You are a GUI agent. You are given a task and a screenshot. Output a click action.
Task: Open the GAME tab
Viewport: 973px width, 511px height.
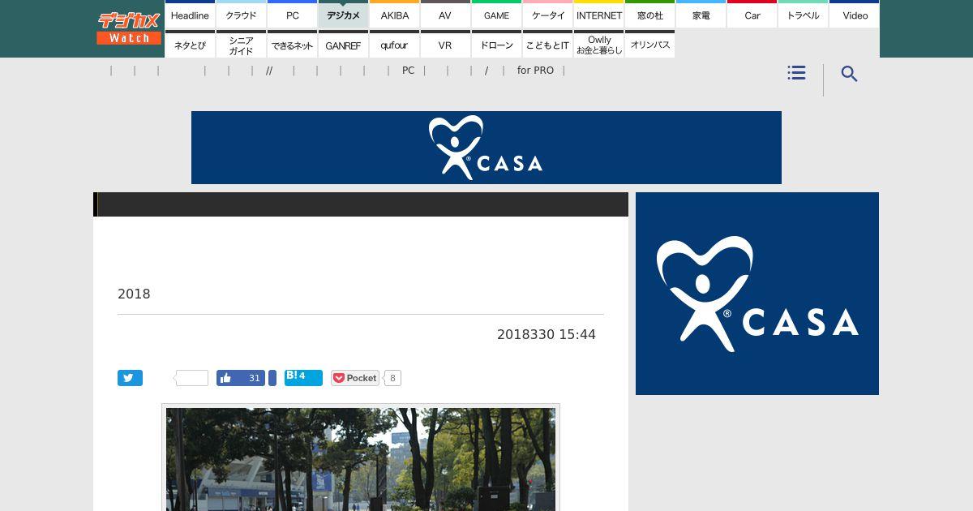point(496,15)
